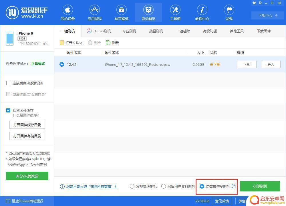Open 发现 section
The image size is (286, 206).
point(229,13)
